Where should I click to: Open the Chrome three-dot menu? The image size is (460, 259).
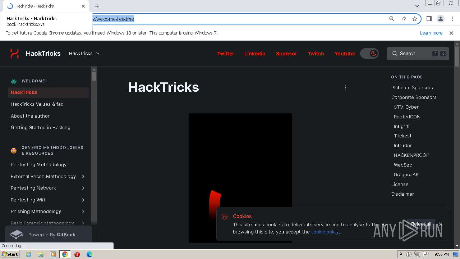pyautogui.click(x=452, y=19)
